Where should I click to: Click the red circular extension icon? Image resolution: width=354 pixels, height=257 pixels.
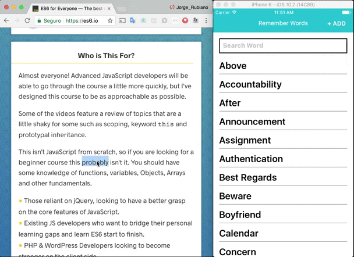point(185,21)
